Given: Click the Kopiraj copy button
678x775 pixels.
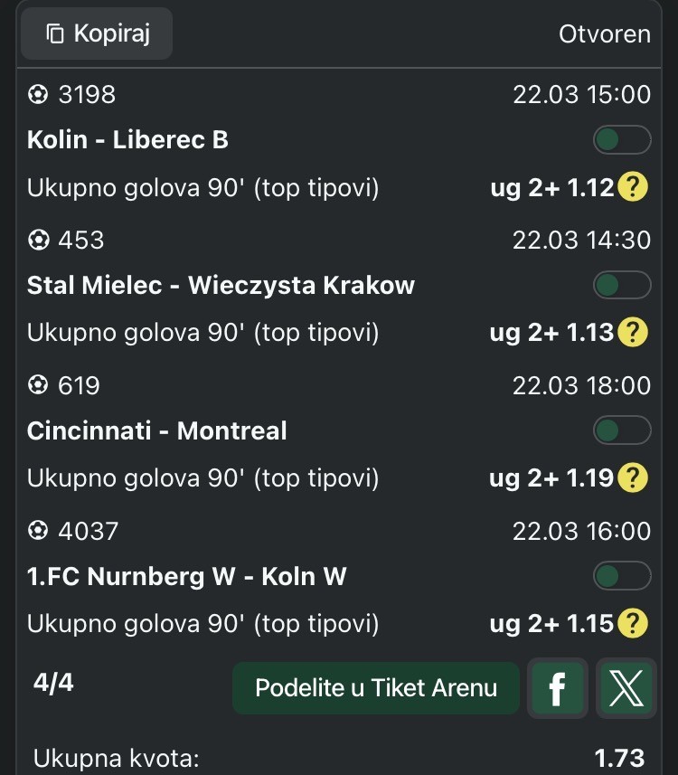Looking at the screenshot, I should click(97, 34).
